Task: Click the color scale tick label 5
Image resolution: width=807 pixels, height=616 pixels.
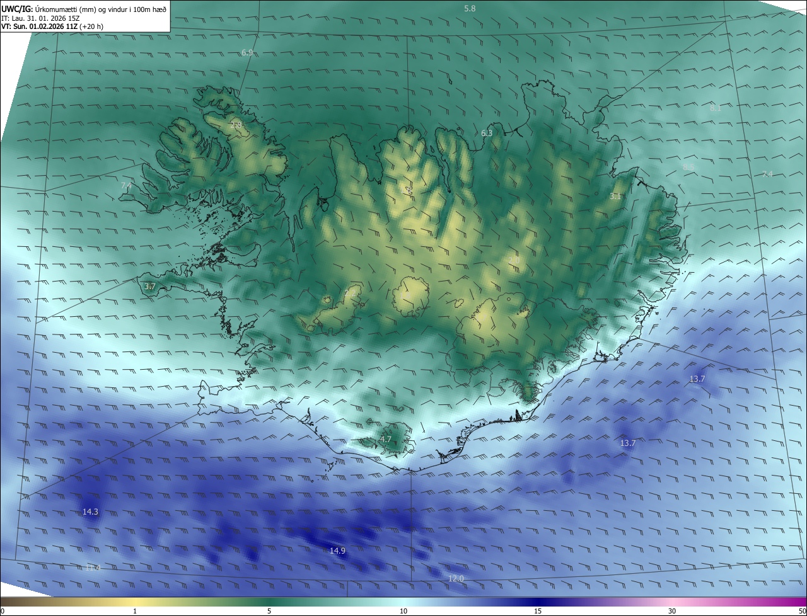Action: [x=269, y=611]
